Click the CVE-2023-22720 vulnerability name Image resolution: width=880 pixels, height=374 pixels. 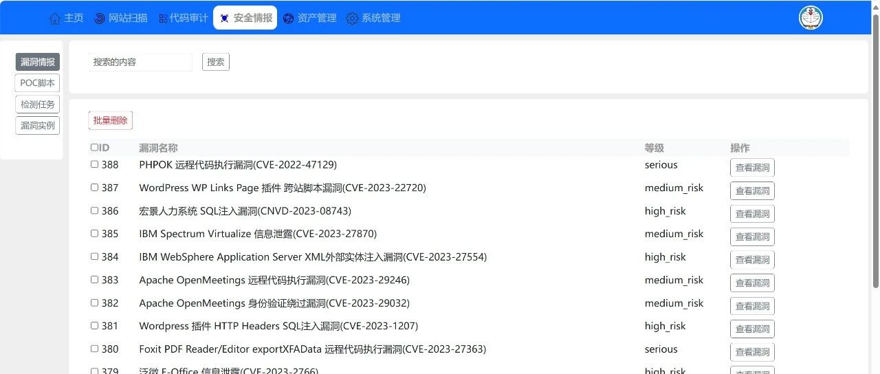[283, 188]
